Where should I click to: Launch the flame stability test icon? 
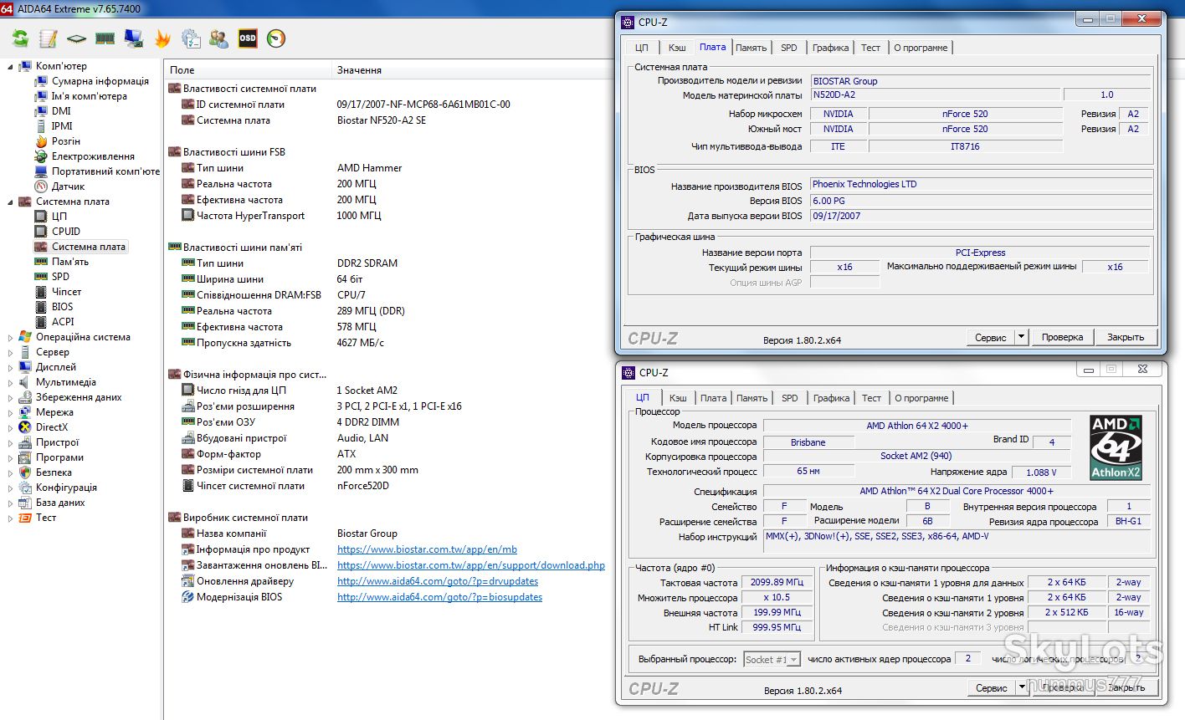[x=162, y=38]
